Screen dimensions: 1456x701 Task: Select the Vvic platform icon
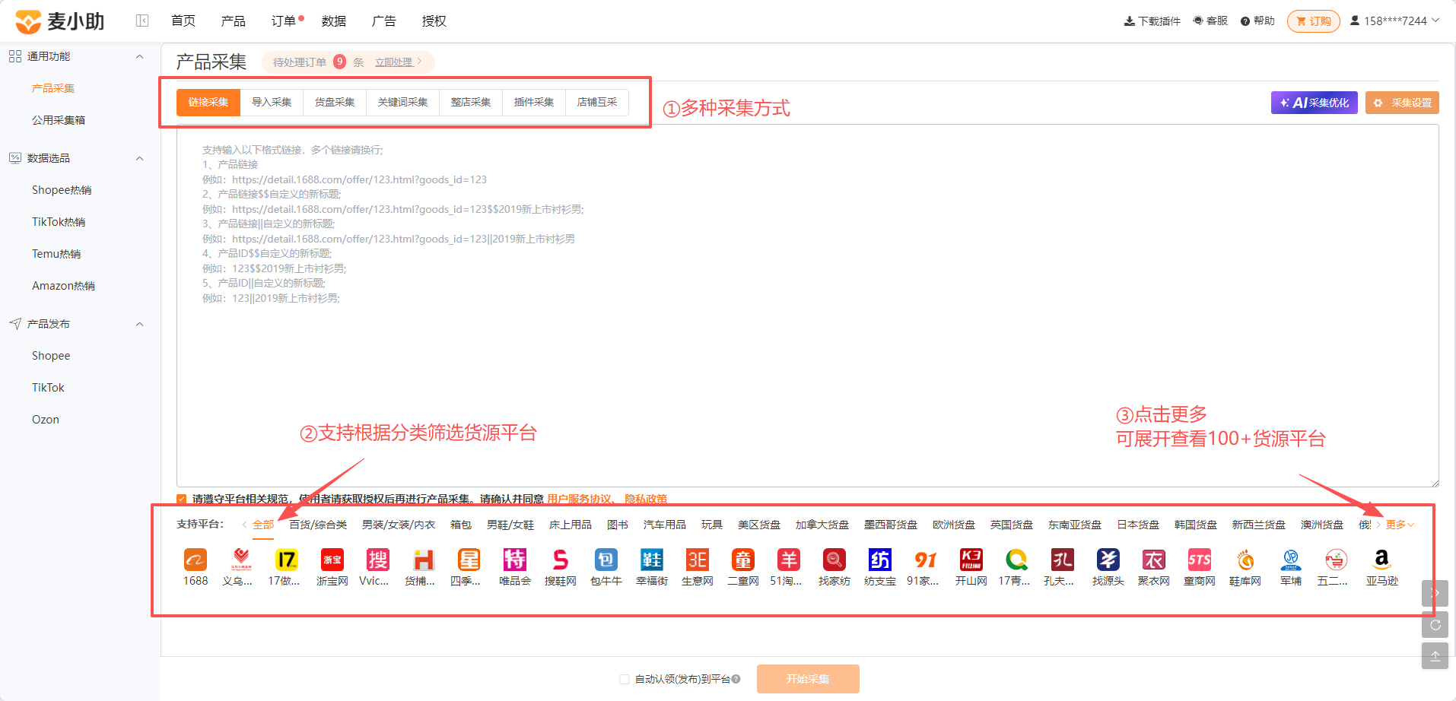point(378,560)
